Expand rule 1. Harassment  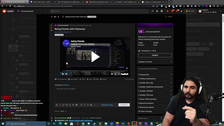click(x=155, y=75)
